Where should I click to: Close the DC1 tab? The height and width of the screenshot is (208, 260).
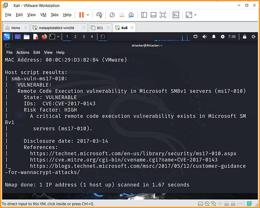pos(108,28)
